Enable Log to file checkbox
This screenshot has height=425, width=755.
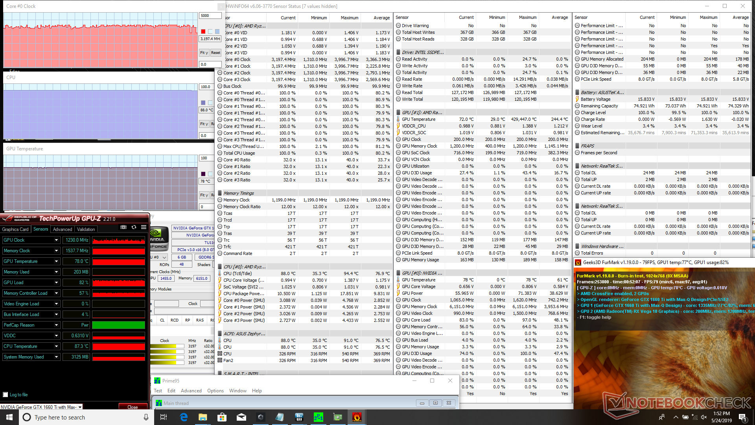pyautogui.click(x=6, y=395)
